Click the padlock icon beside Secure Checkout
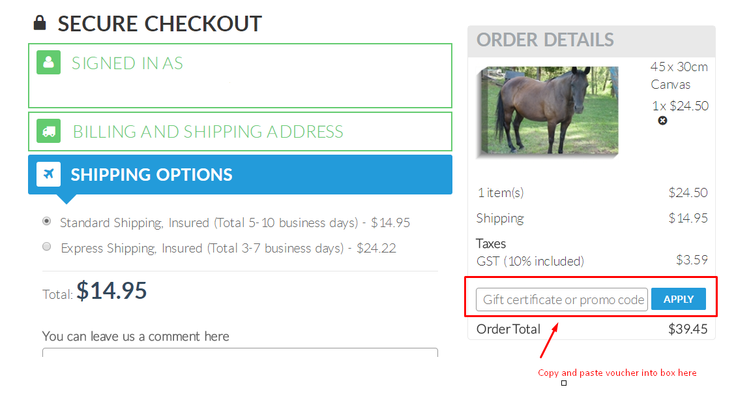Screen dimensions: 736x400 click(40, 23)
